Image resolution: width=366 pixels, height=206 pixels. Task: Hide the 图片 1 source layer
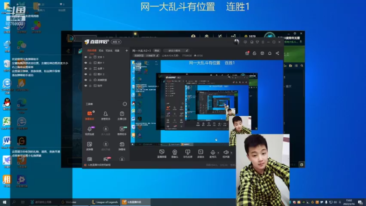(x=86, y=63)
